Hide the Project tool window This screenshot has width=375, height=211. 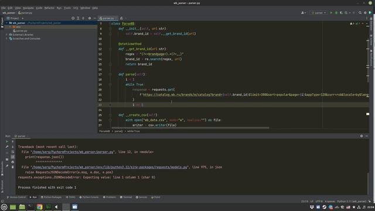(94, 18)
